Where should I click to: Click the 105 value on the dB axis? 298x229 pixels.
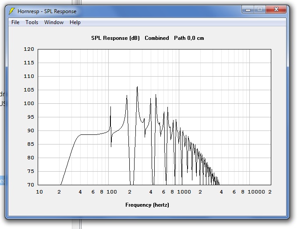pos(29,90)
